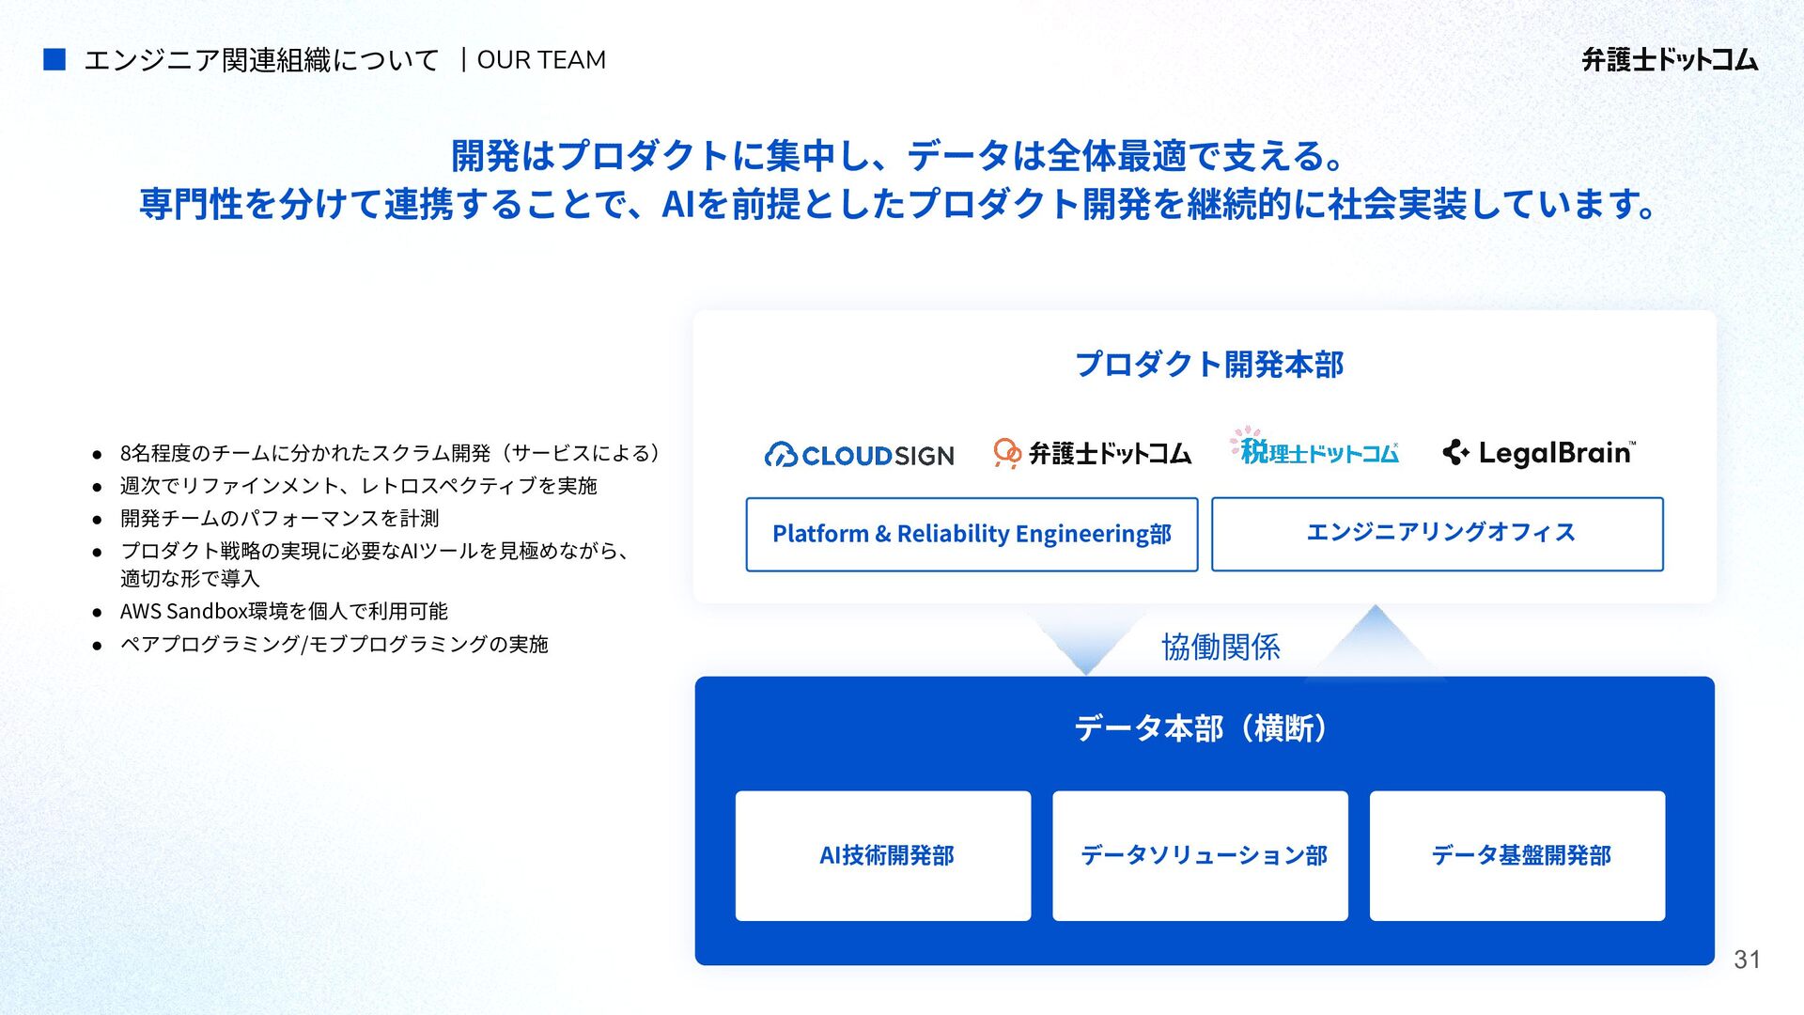
Task: Click the blue square header marker
Action: pos(54,60)
